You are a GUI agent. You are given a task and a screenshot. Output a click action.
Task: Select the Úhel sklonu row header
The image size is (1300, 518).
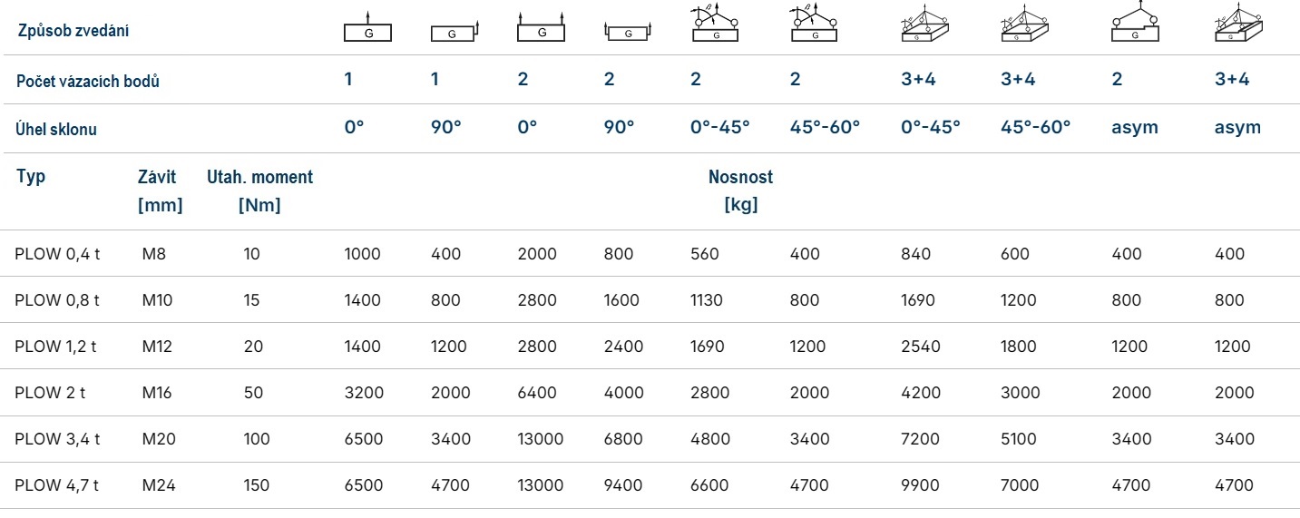[56, 129]
